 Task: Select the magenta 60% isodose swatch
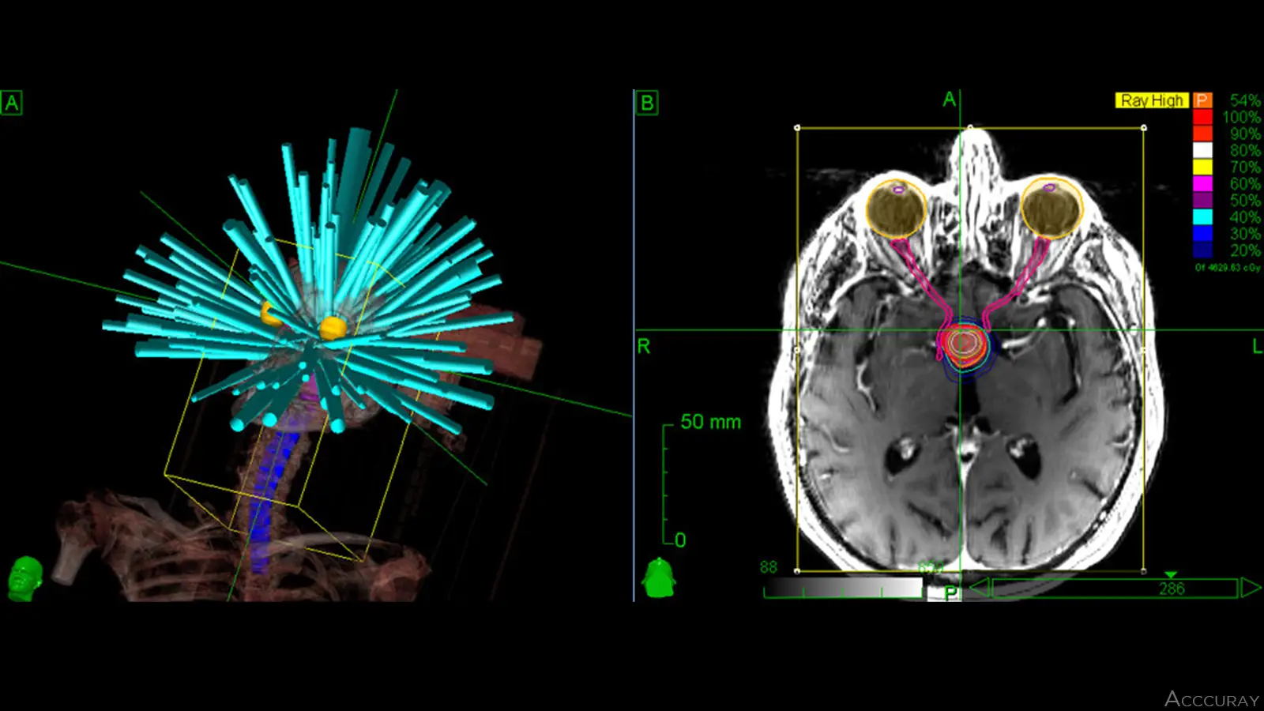1202,183
